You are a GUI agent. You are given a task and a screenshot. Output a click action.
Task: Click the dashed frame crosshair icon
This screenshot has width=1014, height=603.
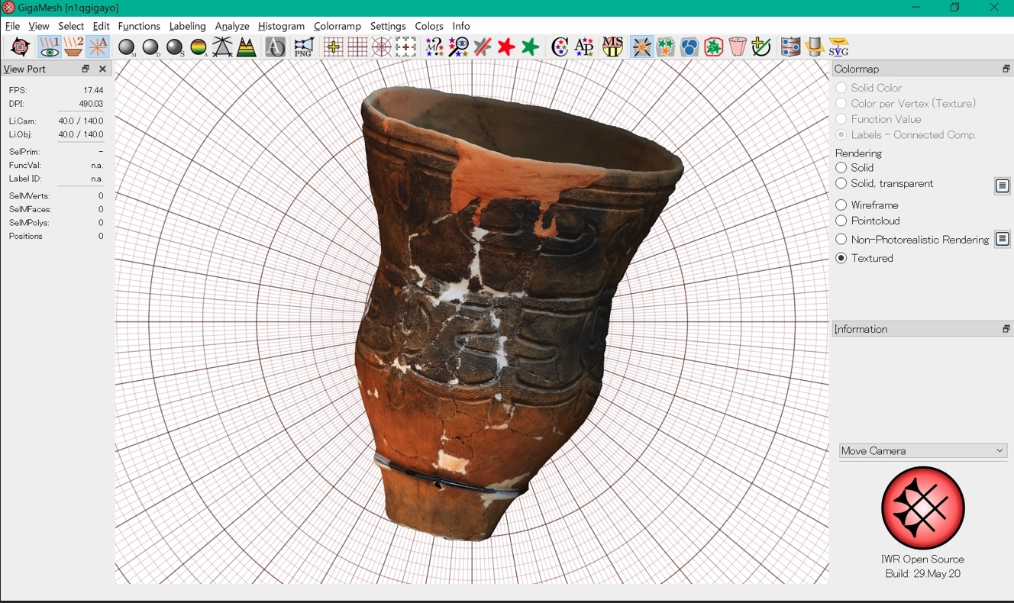pyautogui.click(x=406, y=47)
